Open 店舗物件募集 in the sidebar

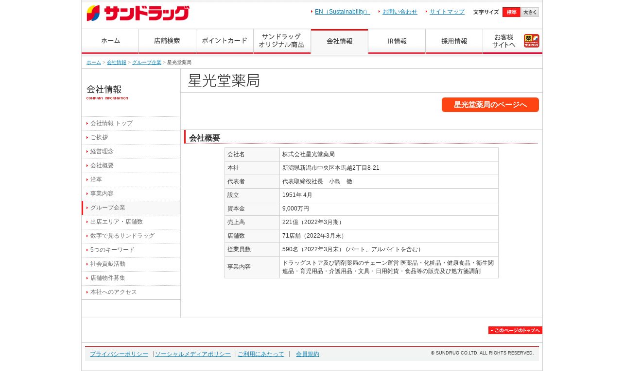[x=131, y=278]
